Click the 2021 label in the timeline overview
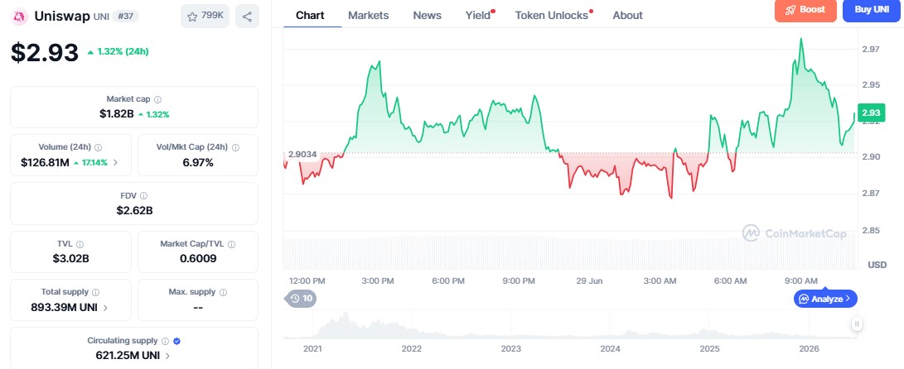Screen dimensions: 904x369 tap(312, 349)
